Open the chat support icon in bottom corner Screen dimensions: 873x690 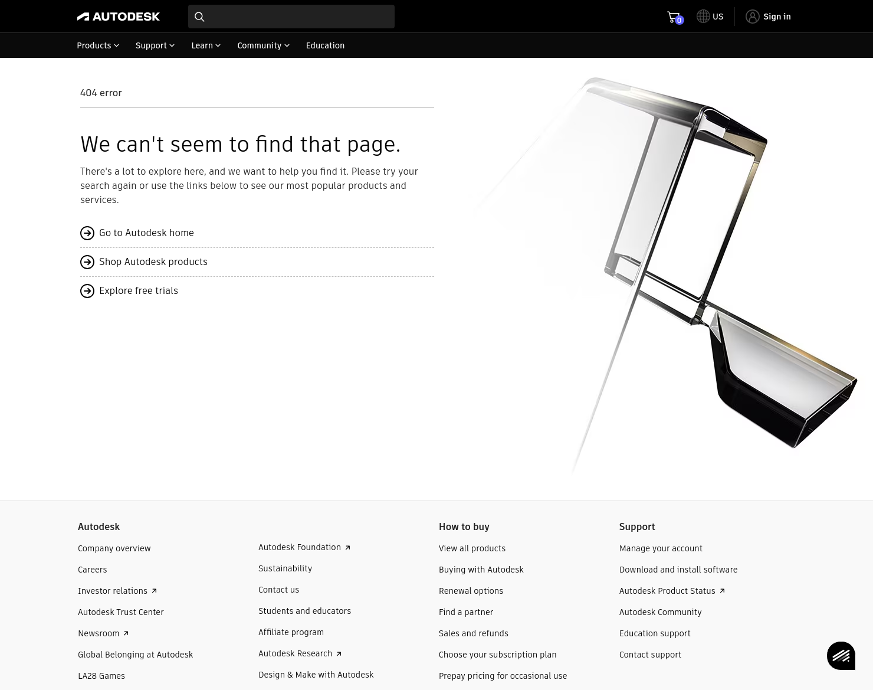pos(841,656)
